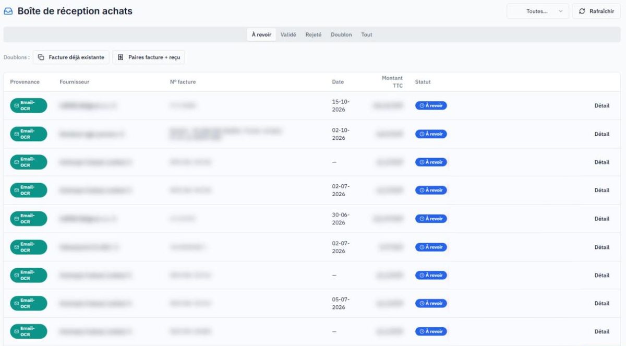
Task: Select the Doublon tab
Action: 341,34
